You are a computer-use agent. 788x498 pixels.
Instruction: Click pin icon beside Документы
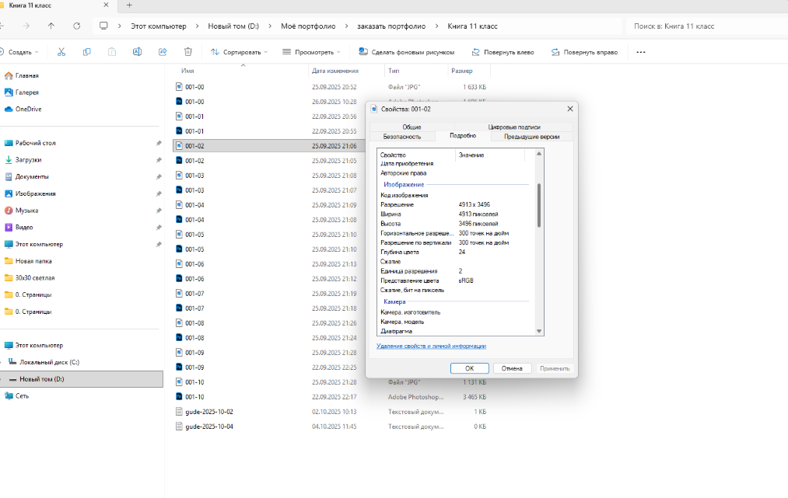[159, 176]
